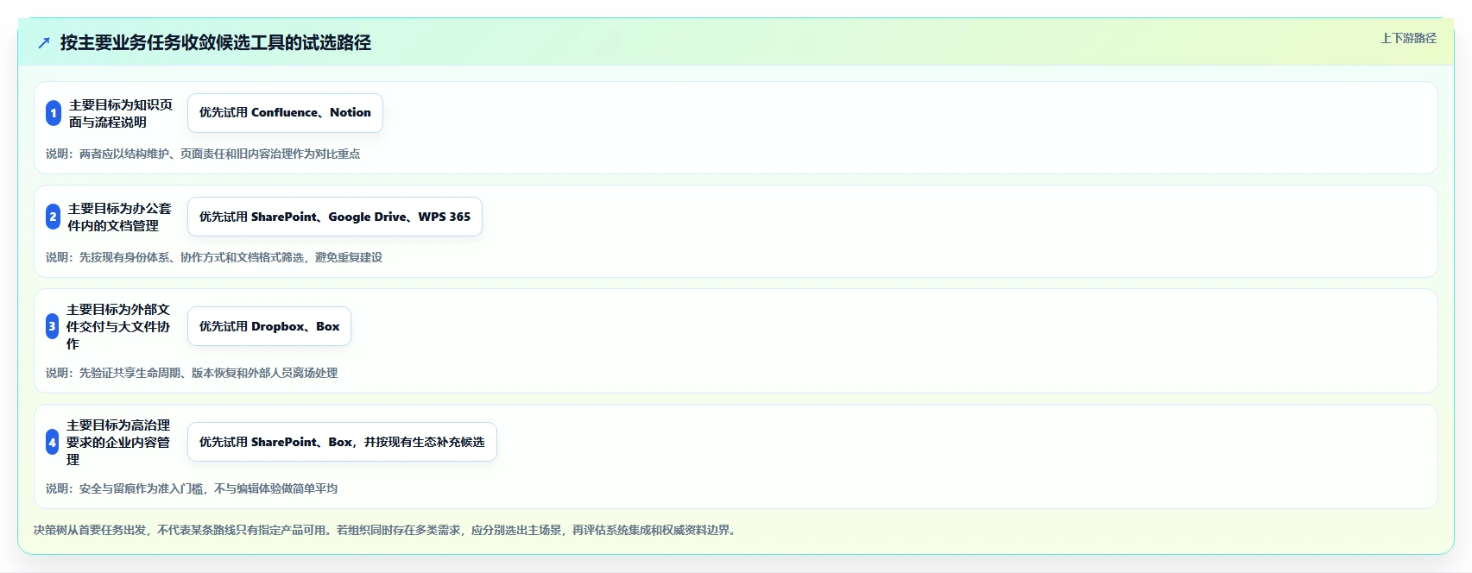Select the SharePoint、Box 并按现有生态补充候选 chip
This screenshot has height=573, width=1472.
342,442
